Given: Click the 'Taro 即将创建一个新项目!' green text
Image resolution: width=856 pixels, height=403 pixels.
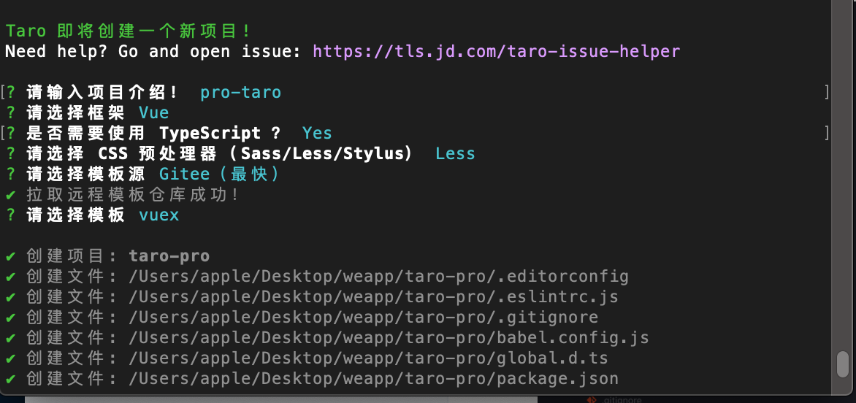Looking at the screenshot, I should pyautogui.click(x=129, y=31).
